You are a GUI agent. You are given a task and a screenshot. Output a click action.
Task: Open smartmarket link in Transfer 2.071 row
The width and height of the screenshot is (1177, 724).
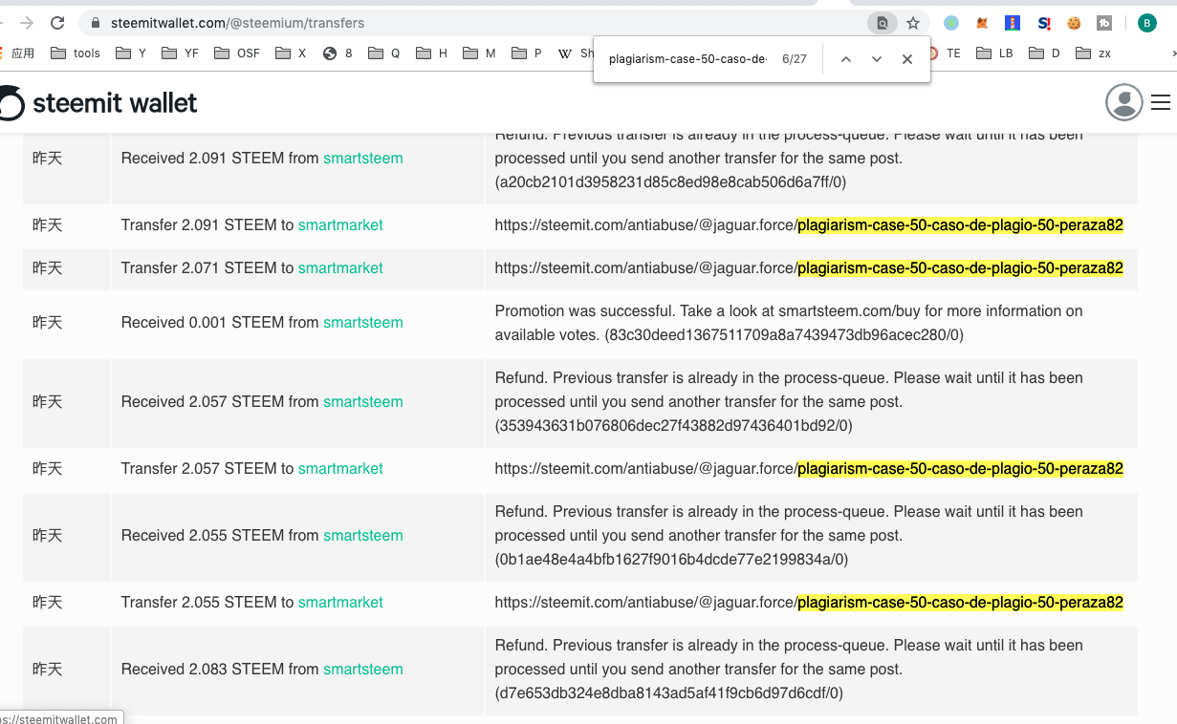coord(340,267)
